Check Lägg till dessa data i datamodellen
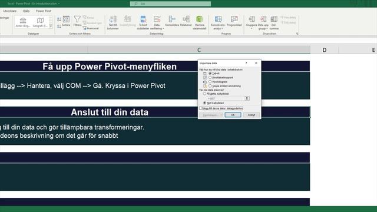Screen dimensions: 377x212 (x=201, y=108)
